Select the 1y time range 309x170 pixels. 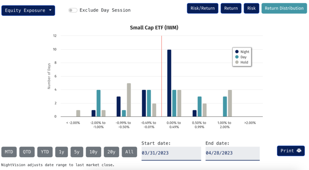pos(61,152)
